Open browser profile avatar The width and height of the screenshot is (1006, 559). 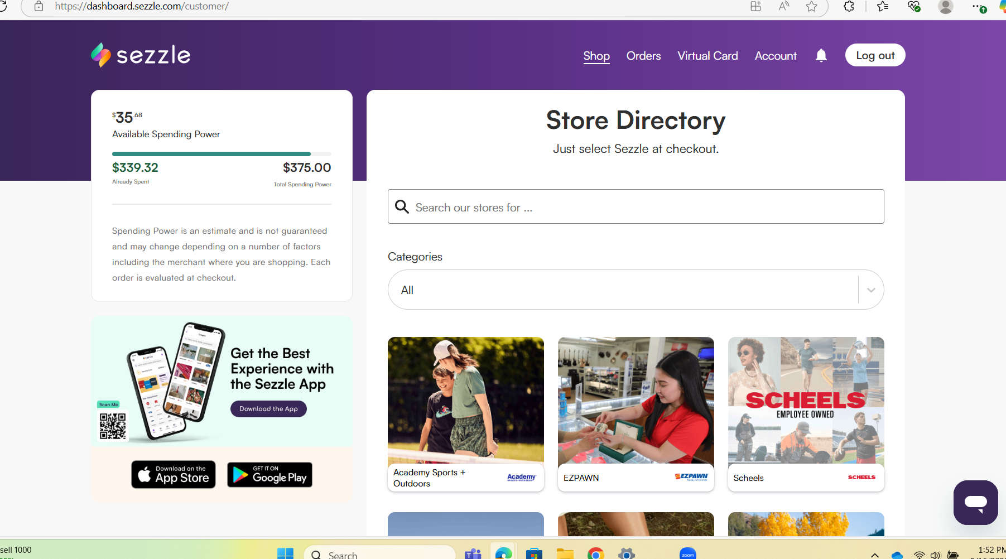coord(945,7)
